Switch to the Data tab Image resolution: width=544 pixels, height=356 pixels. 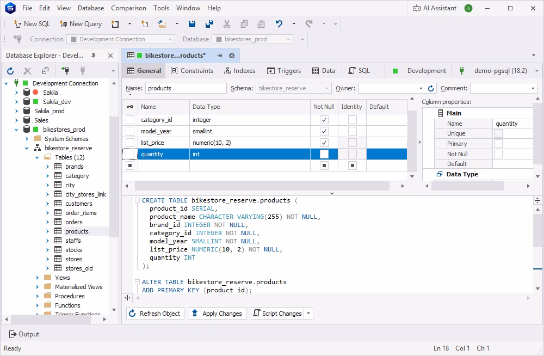coord(324,71)
